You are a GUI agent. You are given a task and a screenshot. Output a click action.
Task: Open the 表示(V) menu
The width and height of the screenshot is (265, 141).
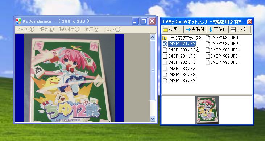(x=92, y=29)
